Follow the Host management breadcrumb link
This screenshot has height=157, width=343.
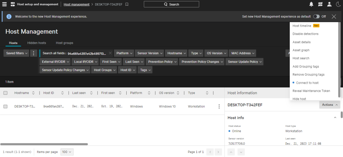[77, 4]
